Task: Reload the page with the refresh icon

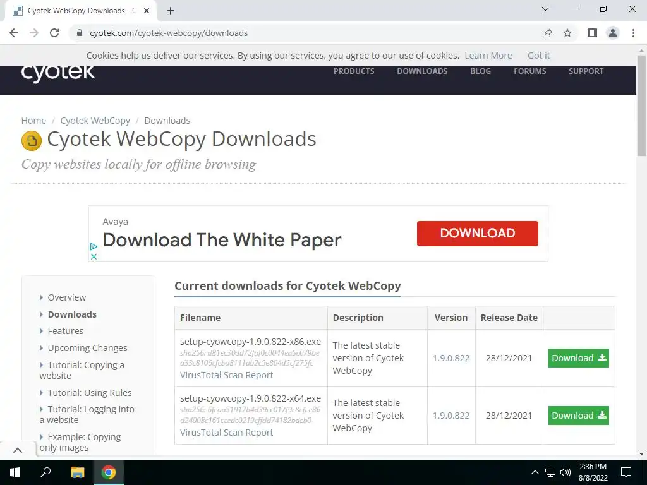Action: coord(54,33)
